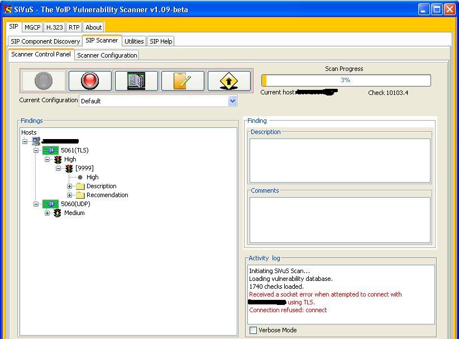459x339 pixels.
Task: Click the Scan Progress bar showing 3%
Action: (x=346, y=80)
